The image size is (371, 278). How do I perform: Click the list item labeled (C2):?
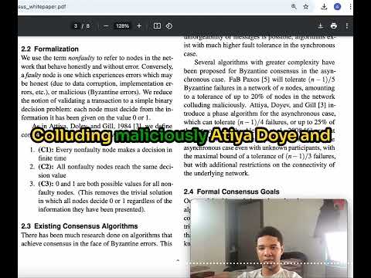46,167
